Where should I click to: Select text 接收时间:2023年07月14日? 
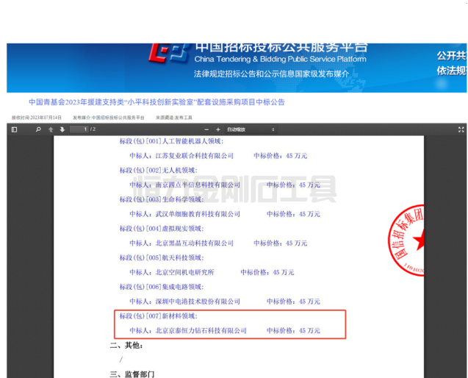coord(37,118)
